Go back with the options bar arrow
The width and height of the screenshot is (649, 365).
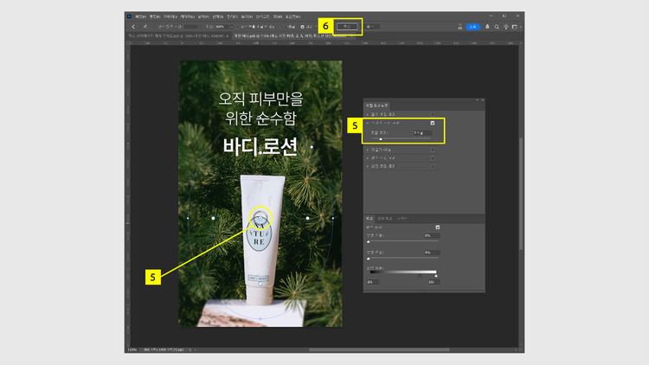tap(133, 27)
